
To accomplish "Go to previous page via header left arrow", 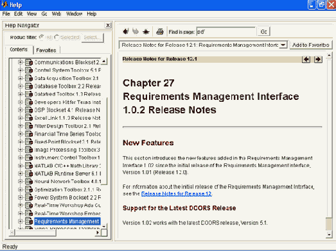I will click(x=306, y=59).
